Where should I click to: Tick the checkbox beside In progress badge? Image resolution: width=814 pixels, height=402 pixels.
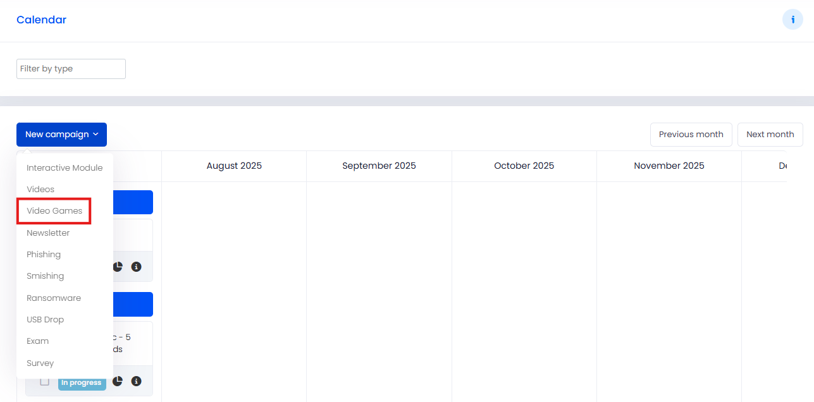coord(44,381)
